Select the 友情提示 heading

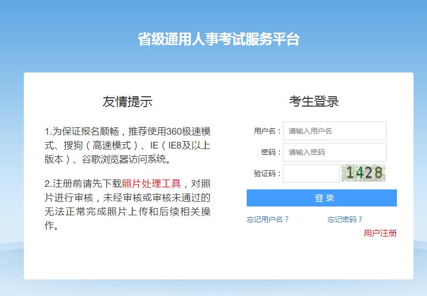(127, 101)
